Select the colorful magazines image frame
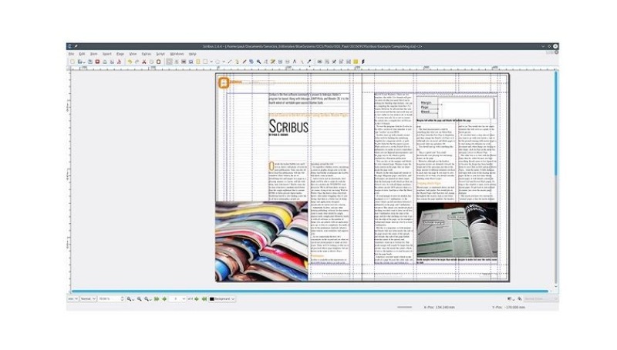617x350 pixels. tap(261, 242)
